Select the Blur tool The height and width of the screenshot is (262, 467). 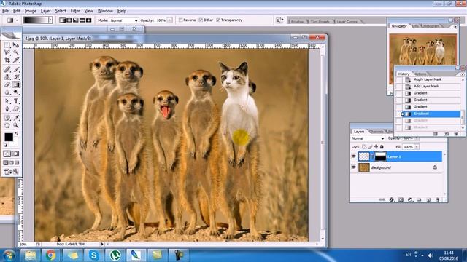point(7,92)
